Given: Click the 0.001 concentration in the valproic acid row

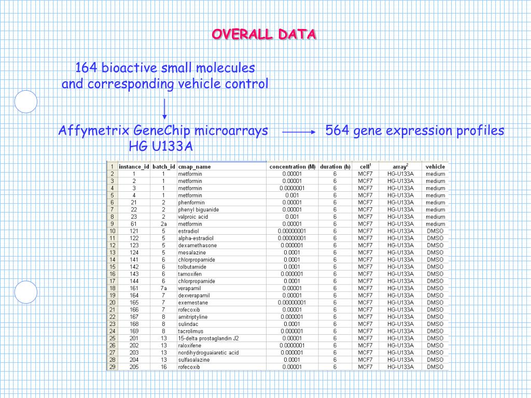Looking at the screenshot, I should pos(292,217).
